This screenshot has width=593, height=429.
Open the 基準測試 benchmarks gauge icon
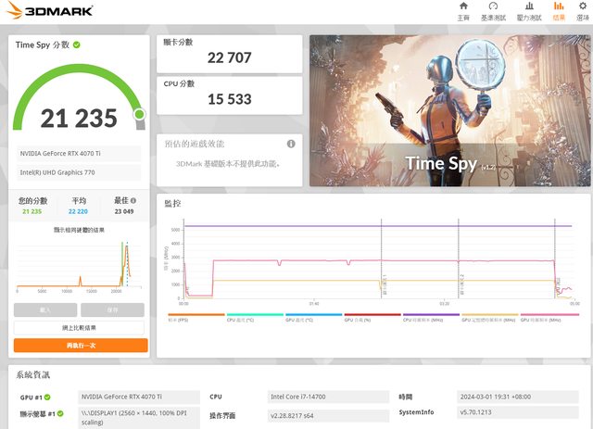[493, 10]
